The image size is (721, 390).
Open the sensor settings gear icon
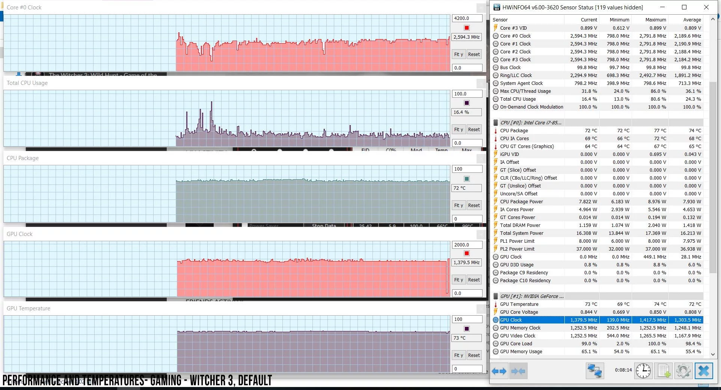coord(683,371)
